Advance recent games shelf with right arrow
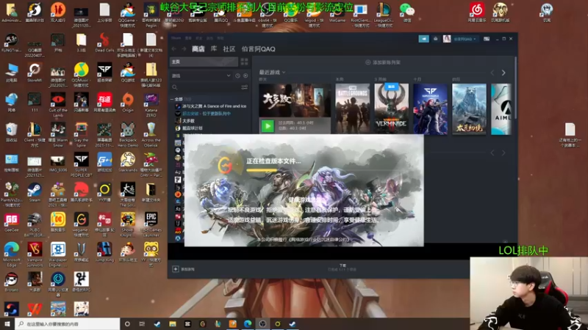The height and width of the screenshot is (330, 588). [x=503, y=73]
